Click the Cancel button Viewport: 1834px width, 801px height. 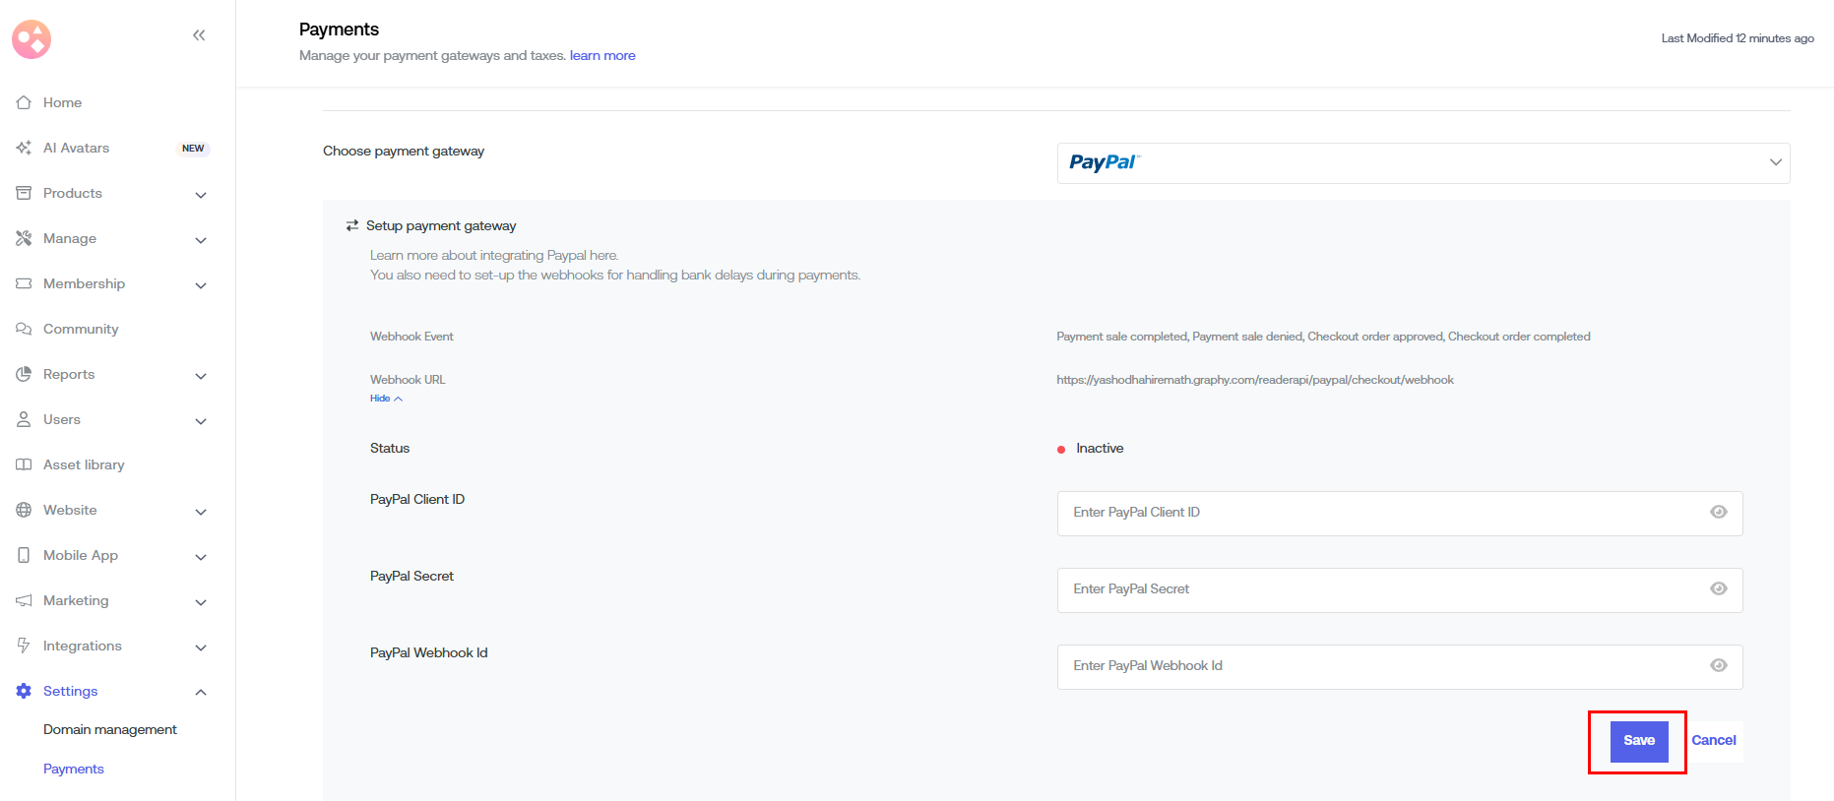[1713, 741]
